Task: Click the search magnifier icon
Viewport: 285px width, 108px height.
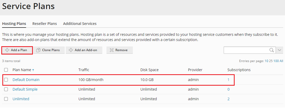Action: 272,50
